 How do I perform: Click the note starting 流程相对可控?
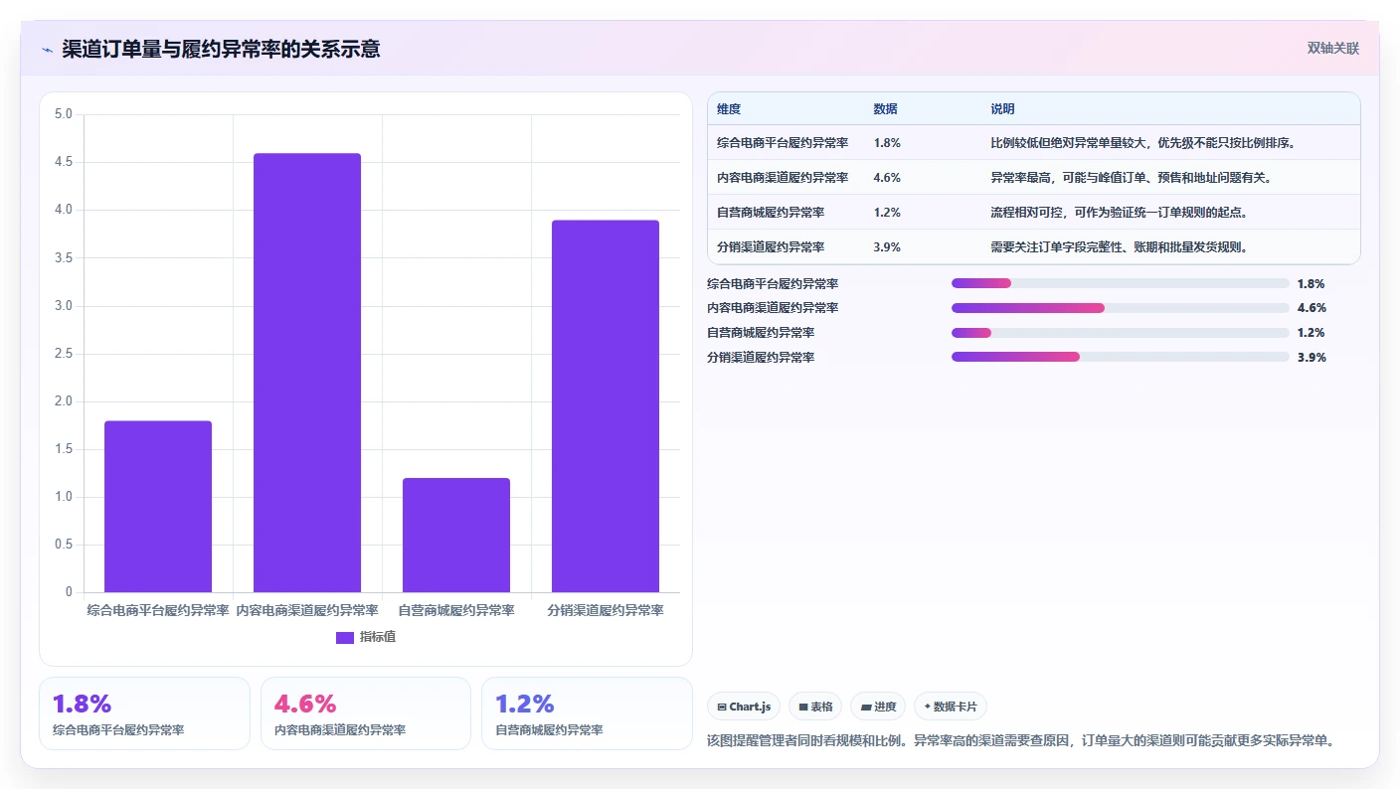click(x=1119, y=213)
